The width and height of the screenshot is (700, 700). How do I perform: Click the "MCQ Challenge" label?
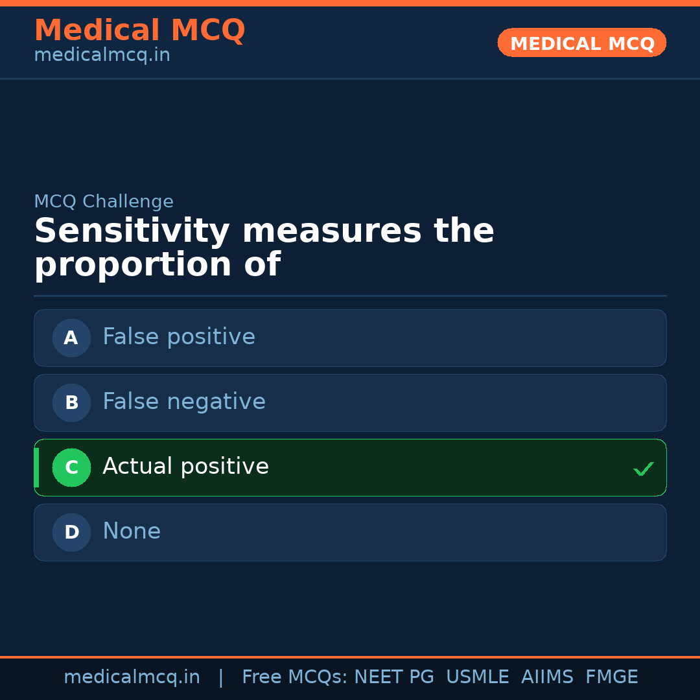[x=104, y=202]
